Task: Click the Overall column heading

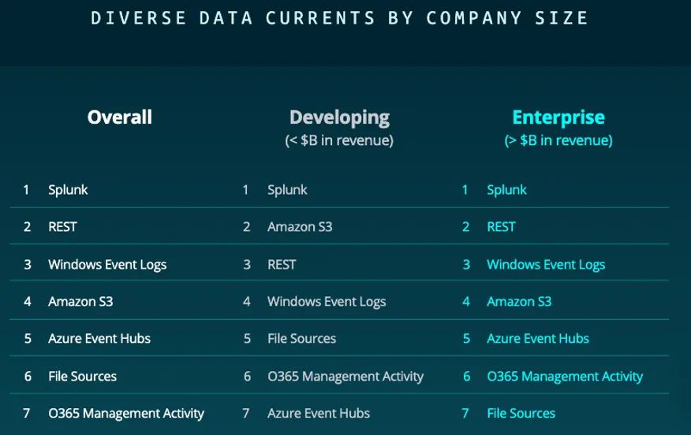Action: point(119,117)
